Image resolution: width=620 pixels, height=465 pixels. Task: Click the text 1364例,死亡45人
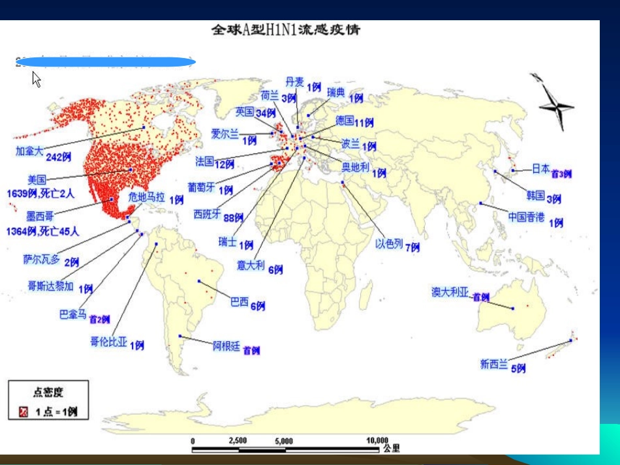click(x=42, y=231)
